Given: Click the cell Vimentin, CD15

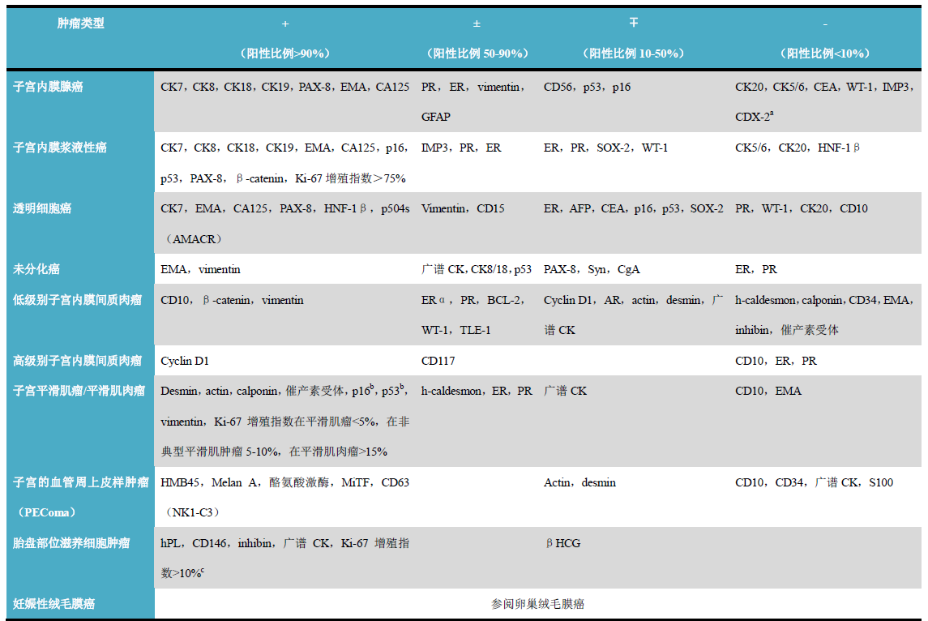Looking at the screenshot, I should (463, 208).
